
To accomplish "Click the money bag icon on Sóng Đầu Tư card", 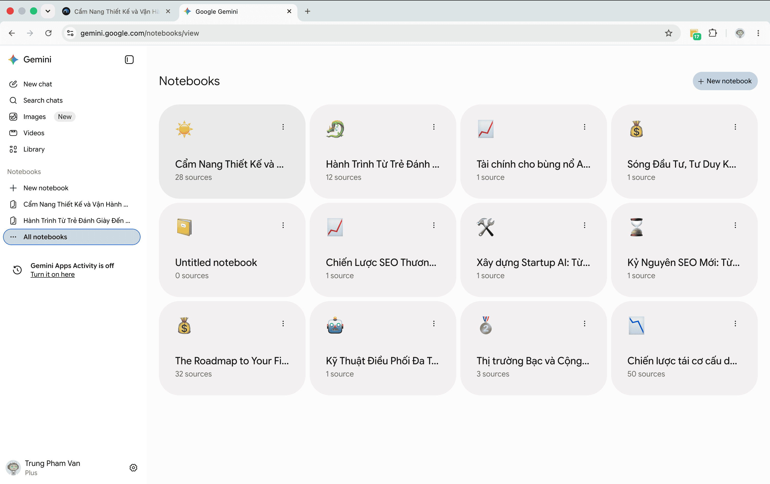I will click(636, 129).
